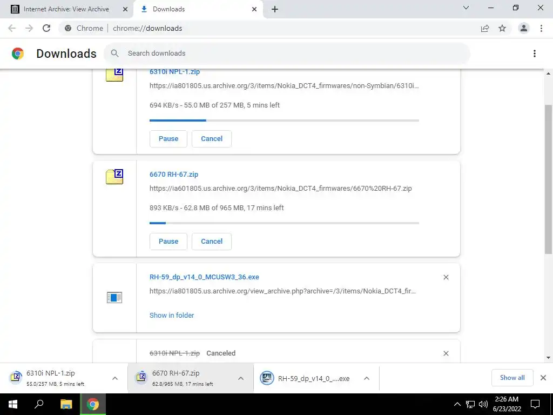
Task: Cancel the 6310i NPL-1.zip download
Action: 212,139
